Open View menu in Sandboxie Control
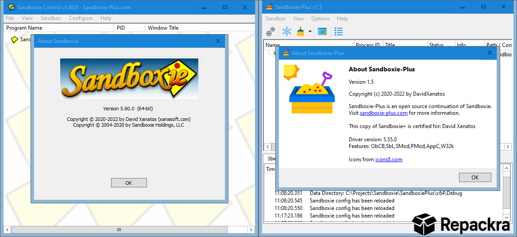Image resolution: width=517 pixels, height=237 pixels. [x=27, y=18]
